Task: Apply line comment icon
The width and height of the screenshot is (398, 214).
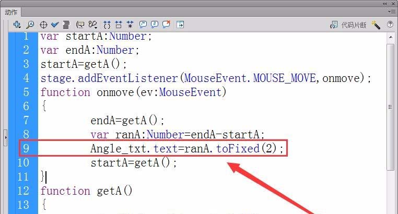Action: (154, 25)
